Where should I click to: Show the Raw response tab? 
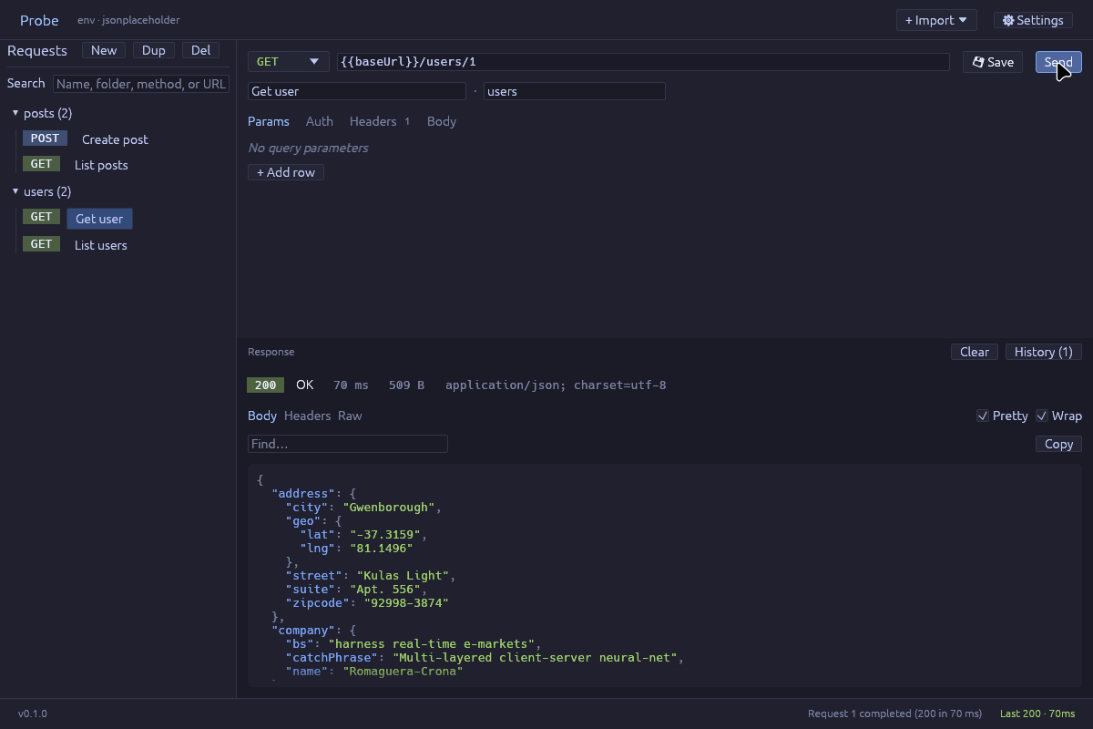click(x=350, y=416)
